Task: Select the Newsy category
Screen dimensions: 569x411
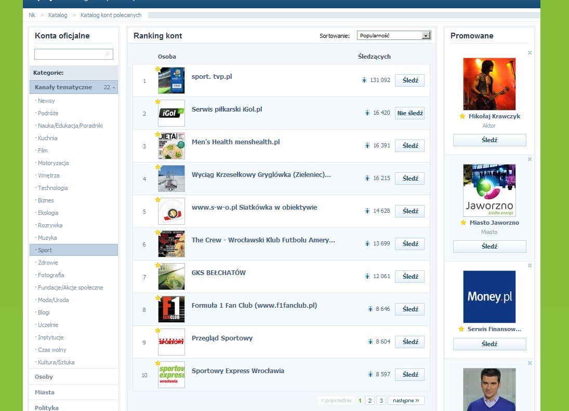Action: [x=46, y=101]
